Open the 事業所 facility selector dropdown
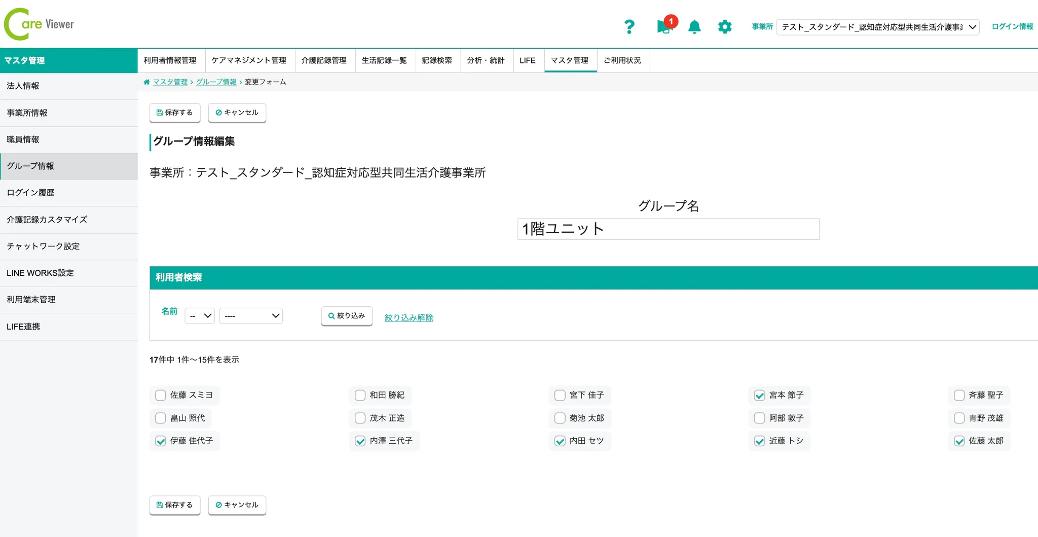This screenshot has height=537, width=1038. coord(877,27)
